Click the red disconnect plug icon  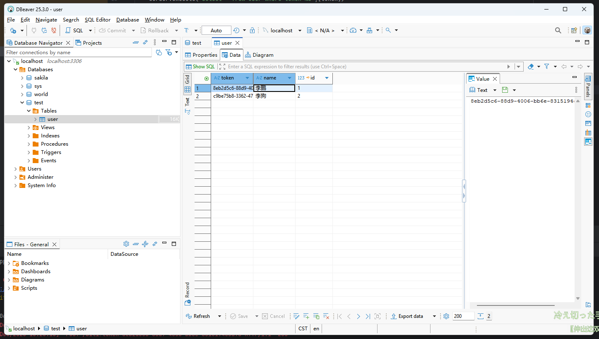point(54,30)
